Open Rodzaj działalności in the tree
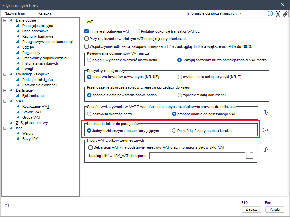 (x=38, y=80)
